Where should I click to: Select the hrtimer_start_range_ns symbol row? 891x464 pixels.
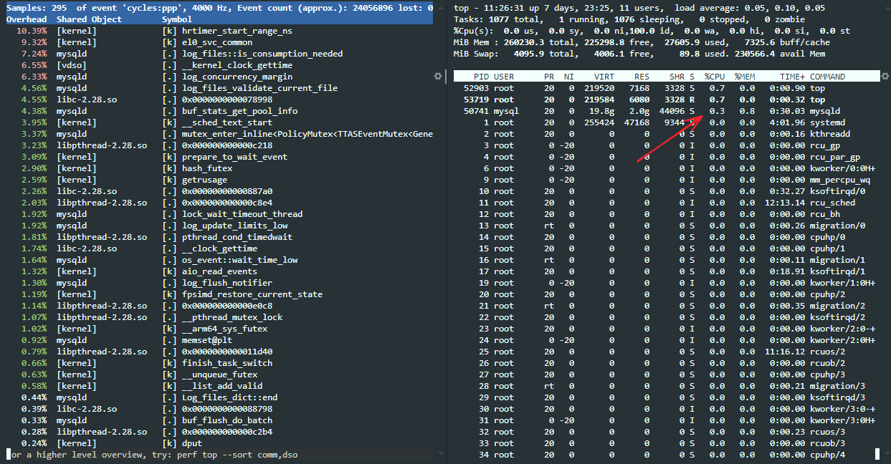[x=219, y=31]
